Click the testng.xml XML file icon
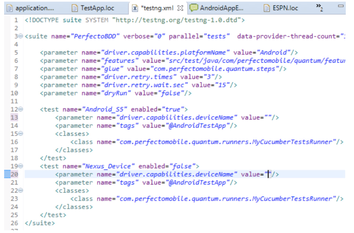 point(135,8)
